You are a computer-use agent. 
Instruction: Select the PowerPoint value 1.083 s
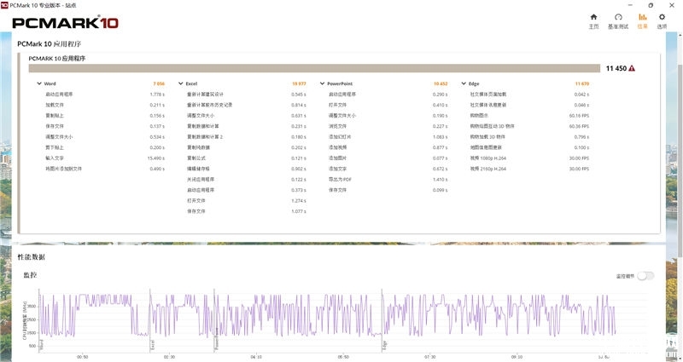coord(441,137)
